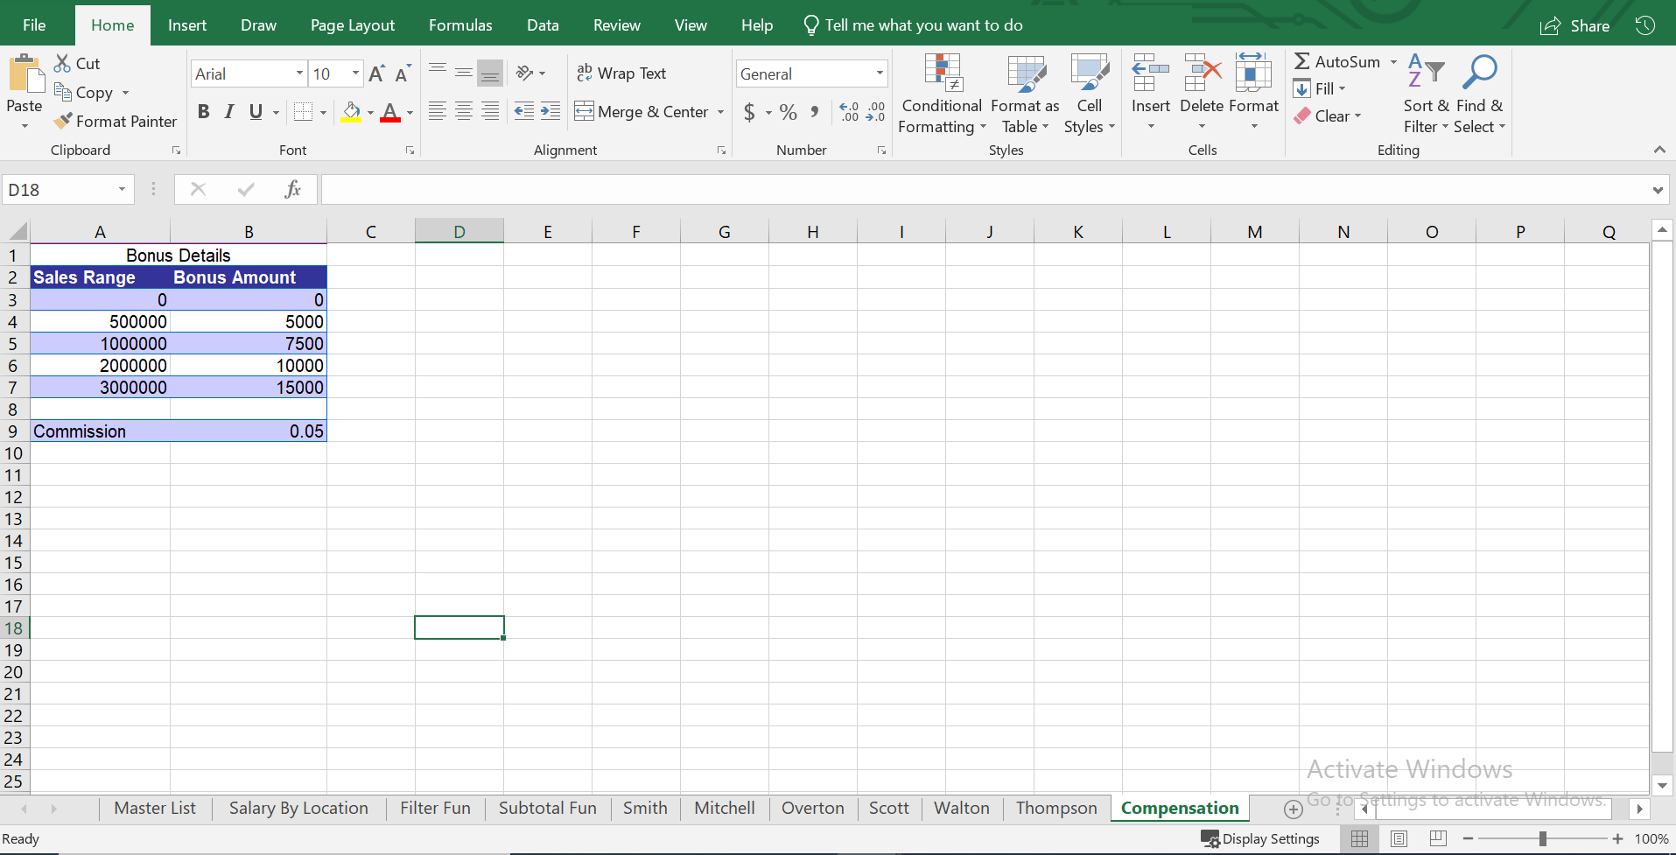Viewport: 1676px width, 855px height.
Task: Expand Merge & Center options arrow
Action: coord(720,112)
